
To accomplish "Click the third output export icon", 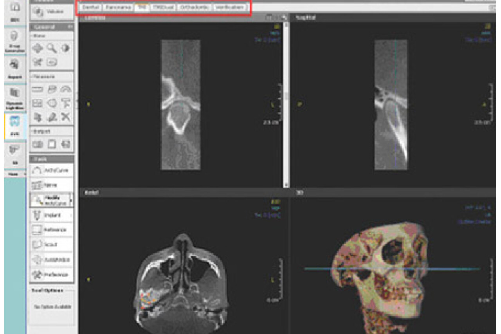I will click(x=66, y=144).
